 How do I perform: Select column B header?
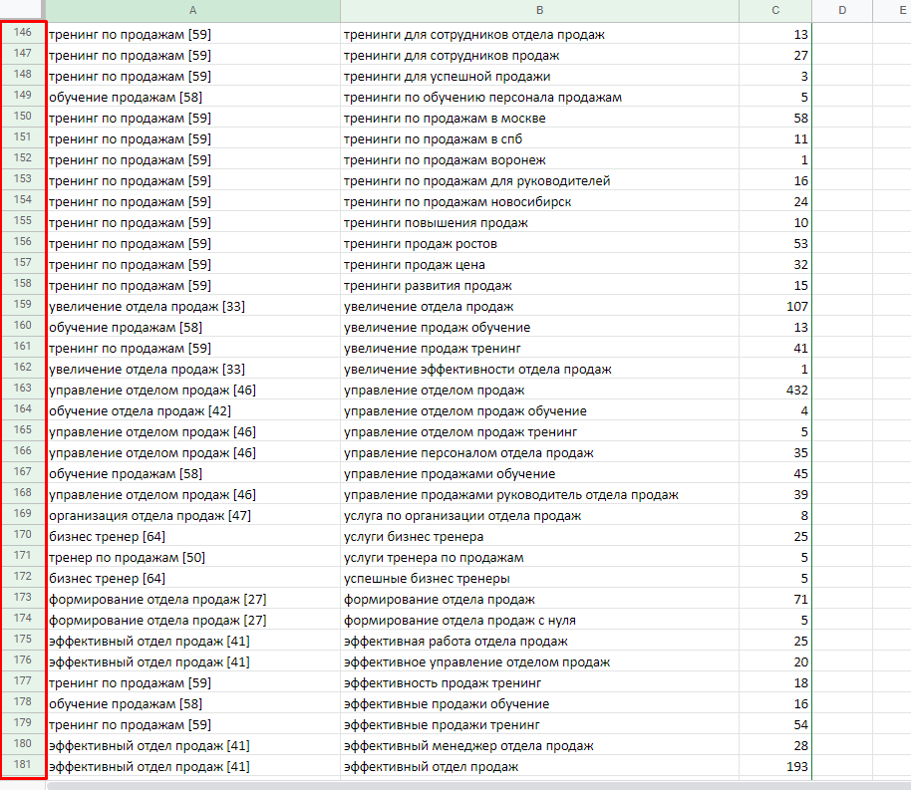539,10
